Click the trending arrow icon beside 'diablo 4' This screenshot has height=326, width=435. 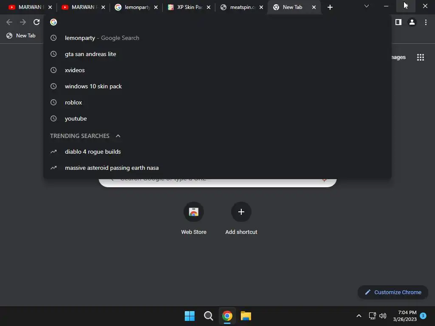54,152
